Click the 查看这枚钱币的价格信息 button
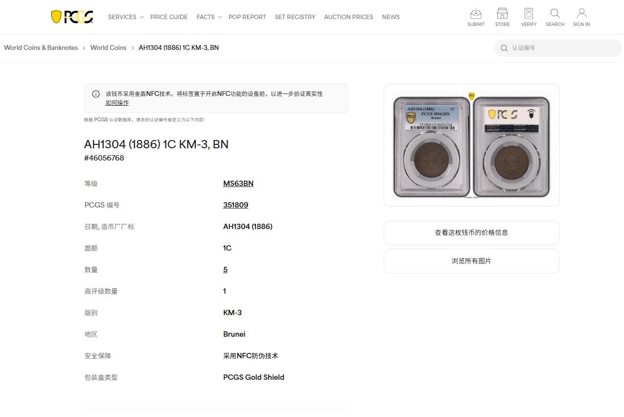Viewport: 624px width, 417px height. click(x=471, y=233)
